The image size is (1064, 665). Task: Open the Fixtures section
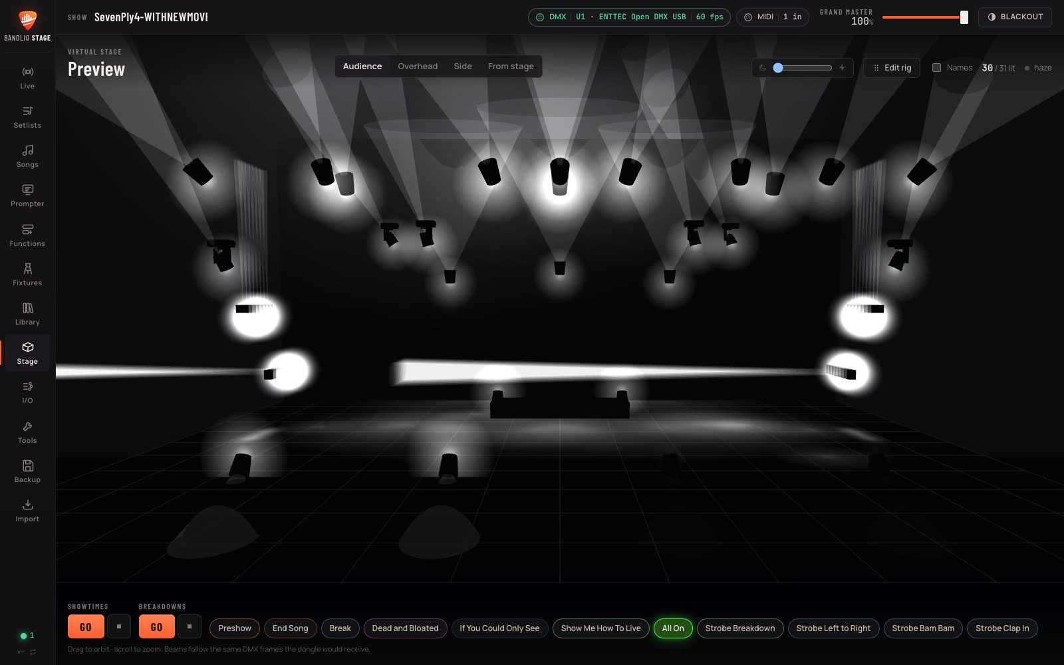[x=27, y=275]
